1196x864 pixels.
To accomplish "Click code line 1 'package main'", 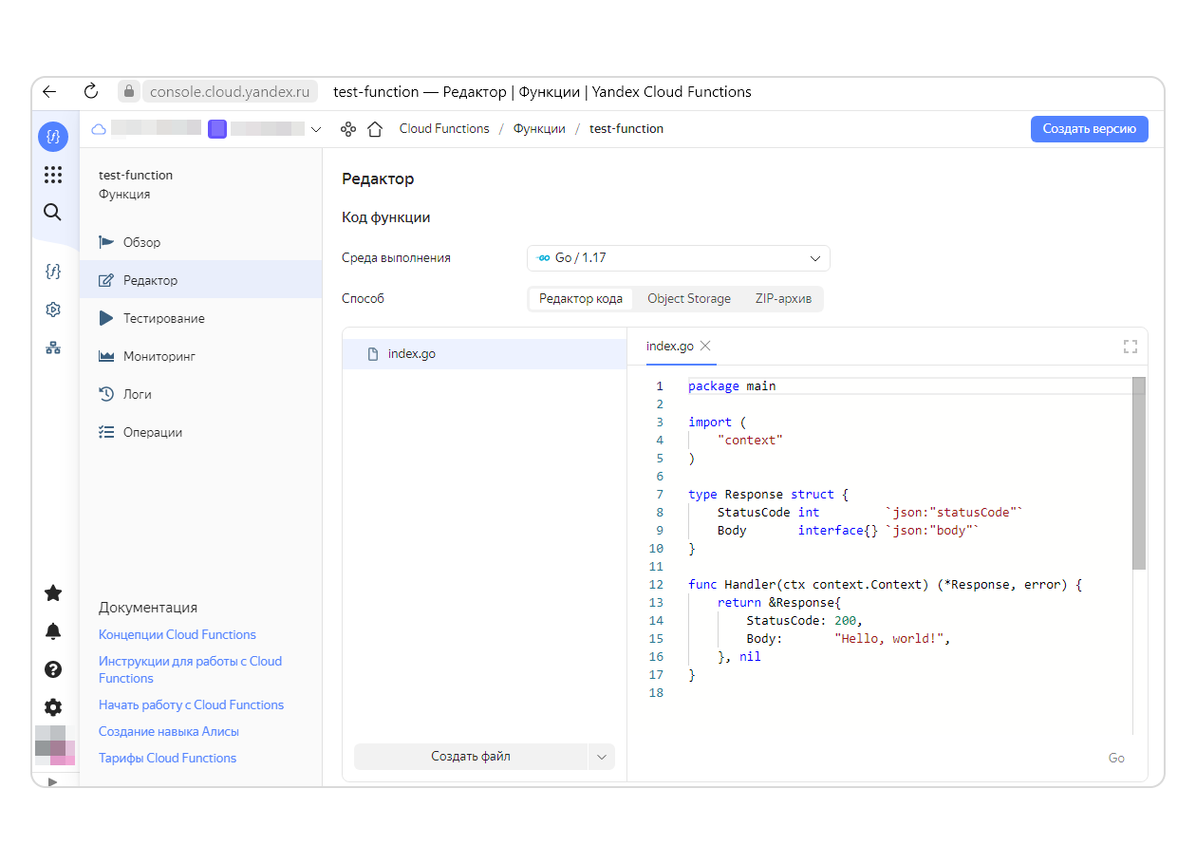I will pos(732,386).
